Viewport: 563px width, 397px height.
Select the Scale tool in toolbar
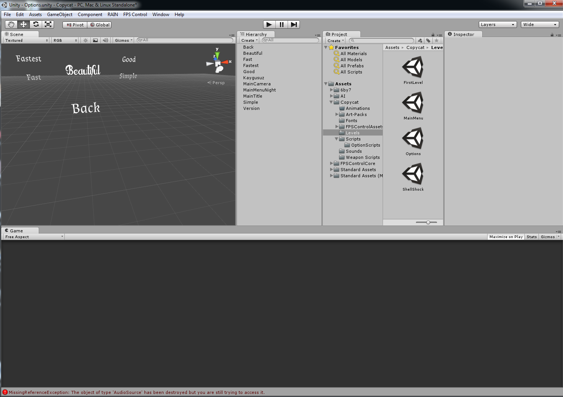pos(48,25)
